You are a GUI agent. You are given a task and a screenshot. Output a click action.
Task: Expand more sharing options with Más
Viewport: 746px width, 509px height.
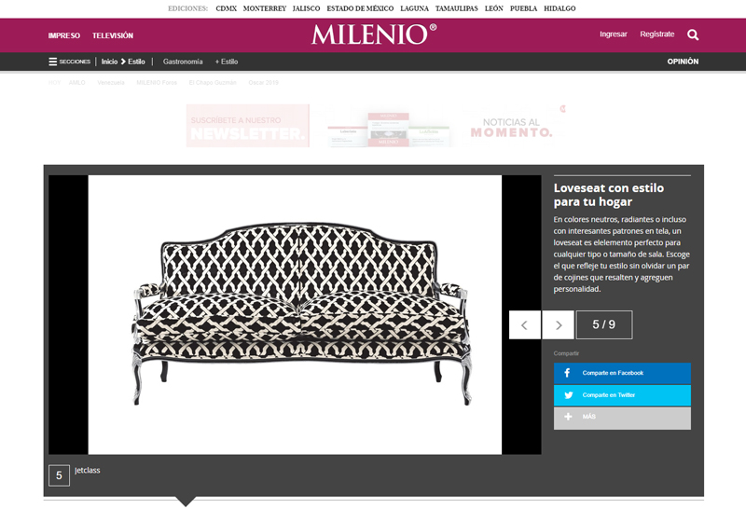[622, 418]
